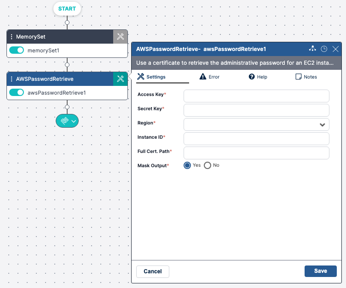The width and height of the screenshot is (346, 288).
Task: Focus the Access Key input field
Action: (256, 96)
